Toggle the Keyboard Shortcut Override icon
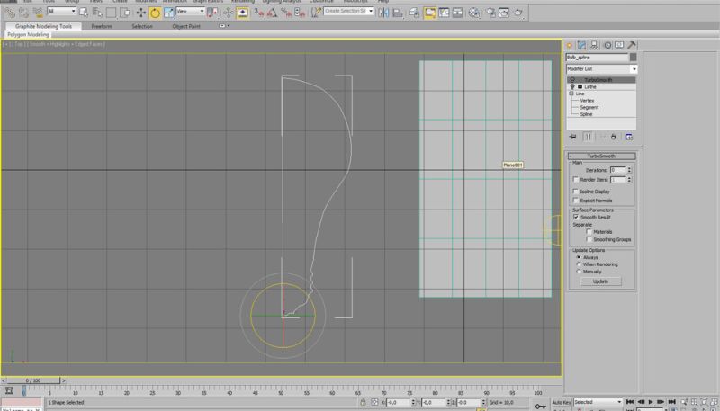 coord(242,13)
